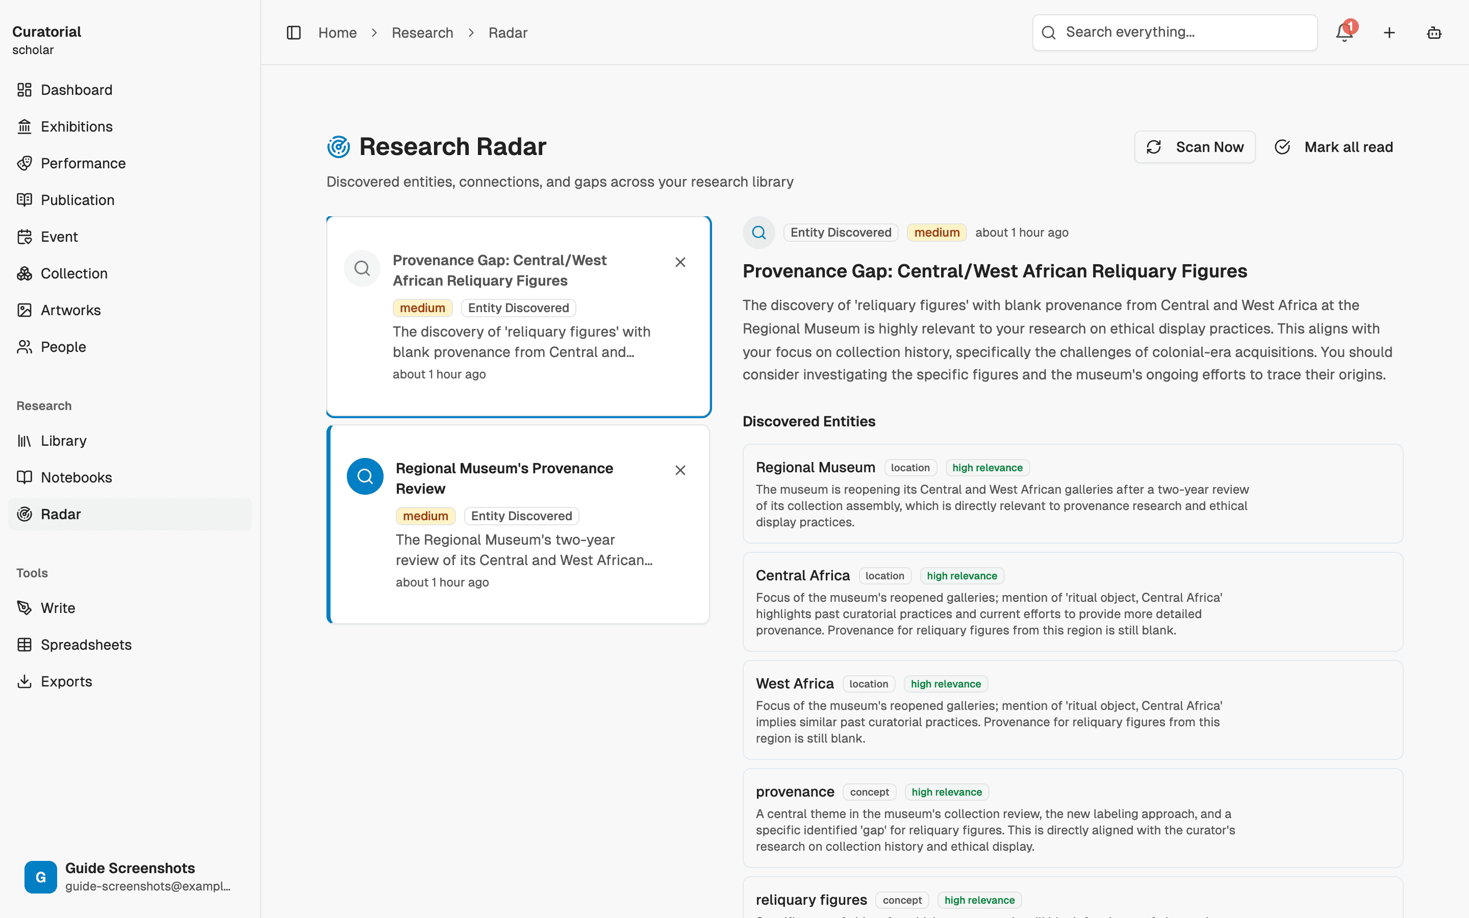Open Performance page
This screenshot has height=918, width=1469.
click(x=130, y=163)
